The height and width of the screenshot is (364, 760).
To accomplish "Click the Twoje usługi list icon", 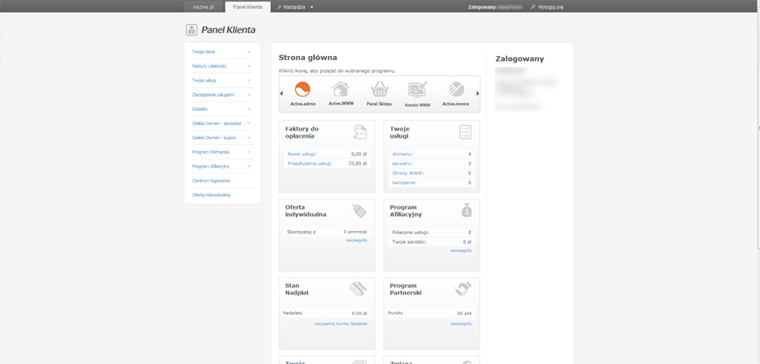I will click(465, 132).
